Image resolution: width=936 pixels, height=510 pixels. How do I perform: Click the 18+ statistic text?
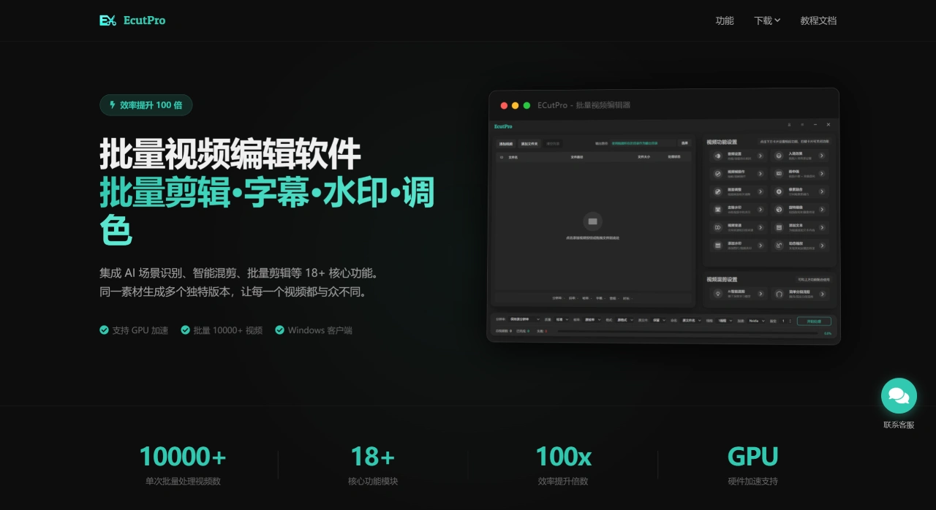tap(373, 457)
